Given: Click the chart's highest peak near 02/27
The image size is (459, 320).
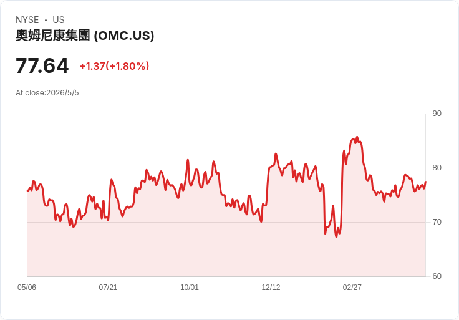Looking at the screenshot, I should point(357,137).
